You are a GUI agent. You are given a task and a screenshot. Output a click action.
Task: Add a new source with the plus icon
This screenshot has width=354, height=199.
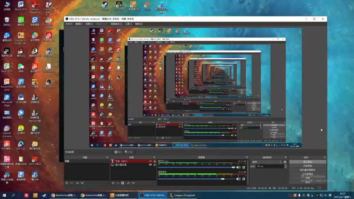pyautogui.click(x=113, y=183)
